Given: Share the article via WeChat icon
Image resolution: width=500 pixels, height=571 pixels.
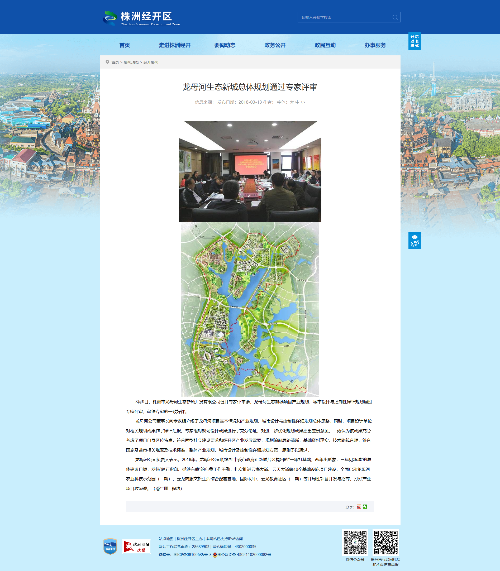Looking at the screenshot, I should (x=365, y=507).
